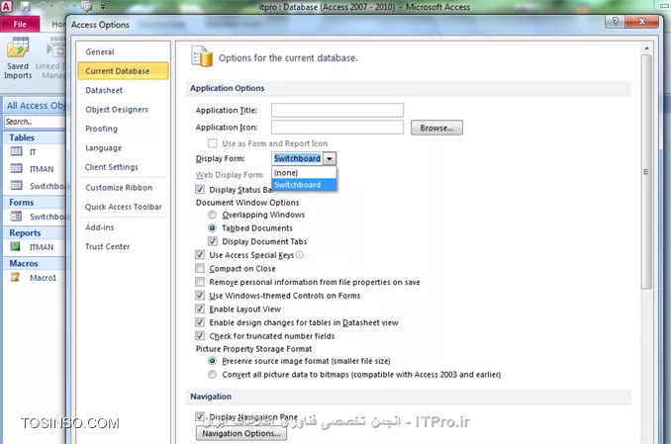The height and width of the screenshot is (444, 671).
Task: Open Trust Center category
Action: click(124, 247)
